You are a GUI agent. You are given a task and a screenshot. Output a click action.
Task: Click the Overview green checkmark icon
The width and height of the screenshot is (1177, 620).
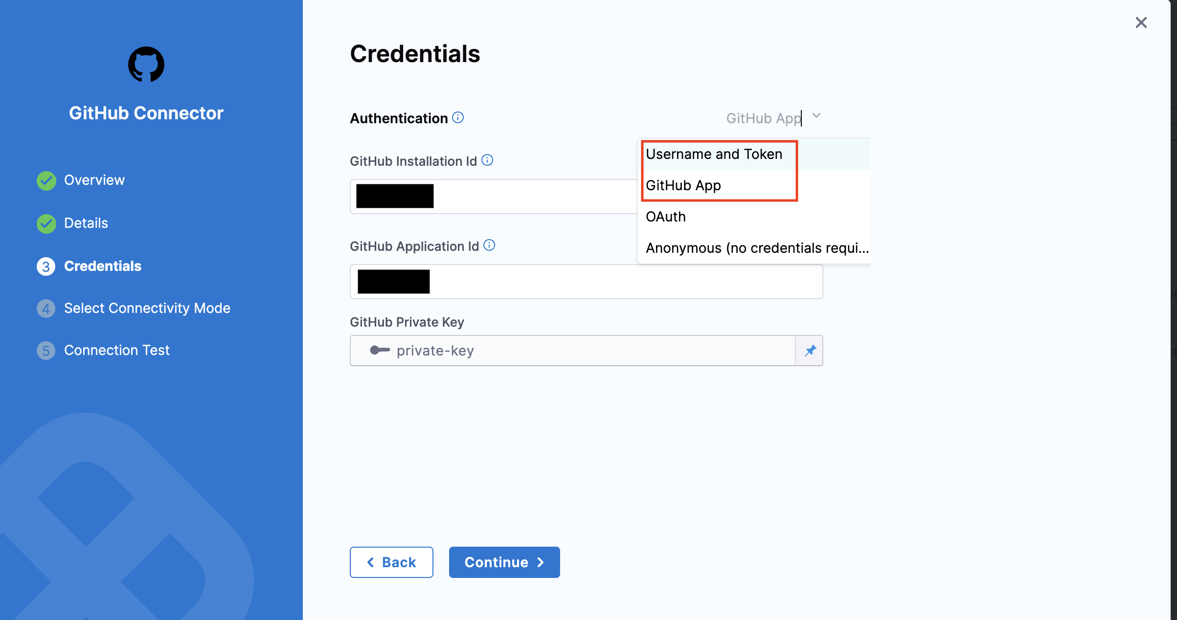46,180
